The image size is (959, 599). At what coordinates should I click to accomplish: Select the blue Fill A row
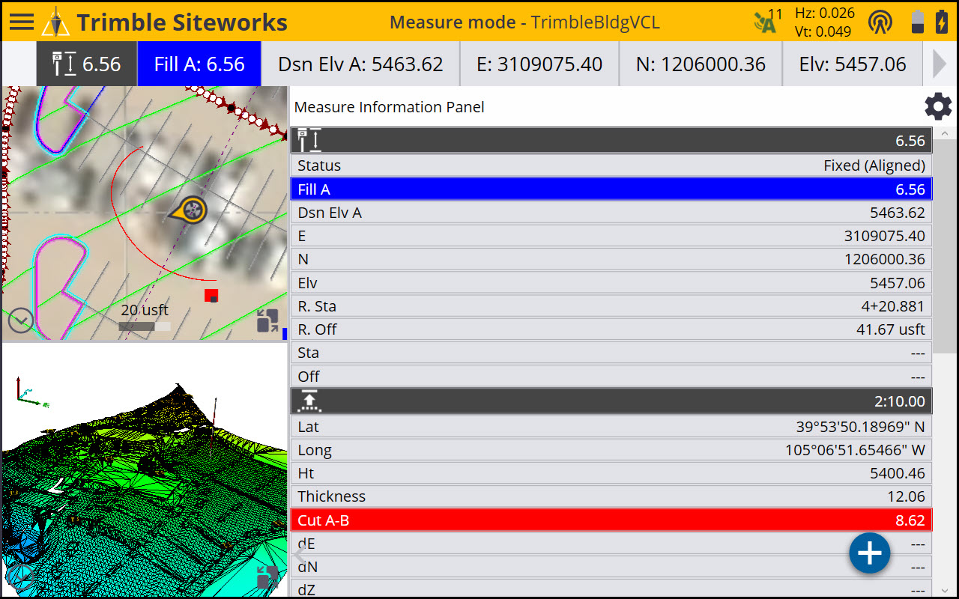(x=611, y=189)
